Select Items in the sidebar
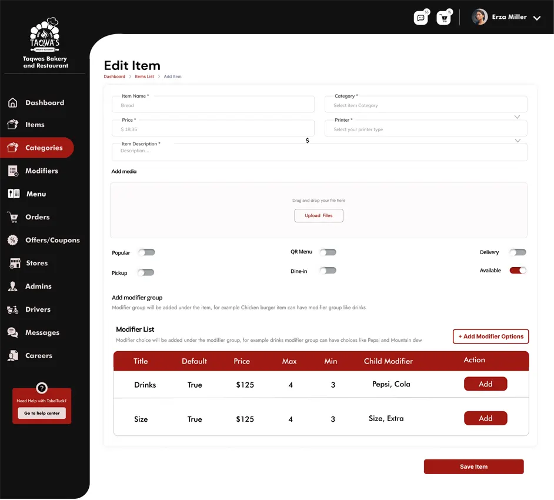 coord(35,125)
